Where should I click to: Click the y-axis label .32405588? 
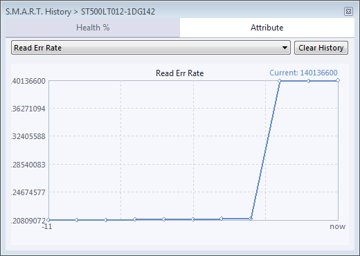[x=28, y=136]
